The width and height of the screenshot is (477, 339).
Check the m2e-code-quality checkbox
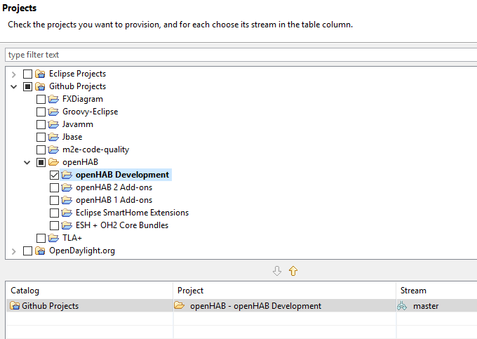coord(41,149)
